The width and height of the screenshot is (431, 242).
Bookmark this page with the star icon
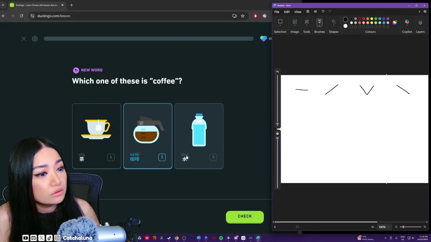(242, 16)
